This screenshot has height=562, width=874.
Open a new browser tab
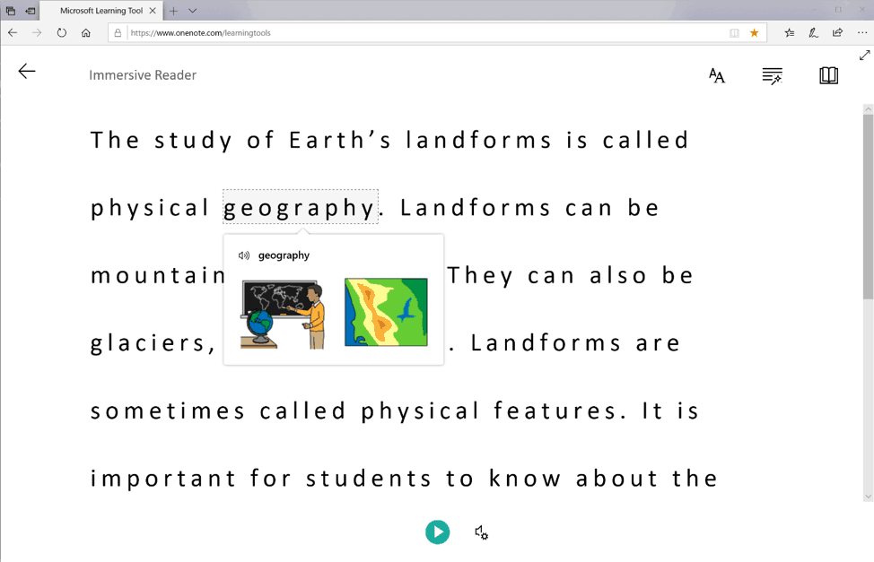pyautogui.click(x=173, y=11)
